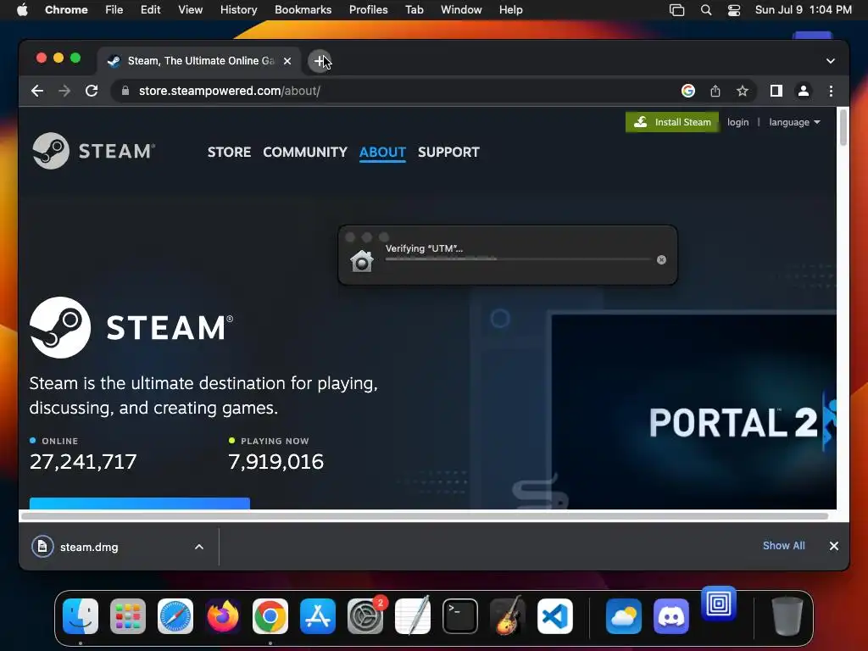Launch GarageBand from the dock

(508, 616)
